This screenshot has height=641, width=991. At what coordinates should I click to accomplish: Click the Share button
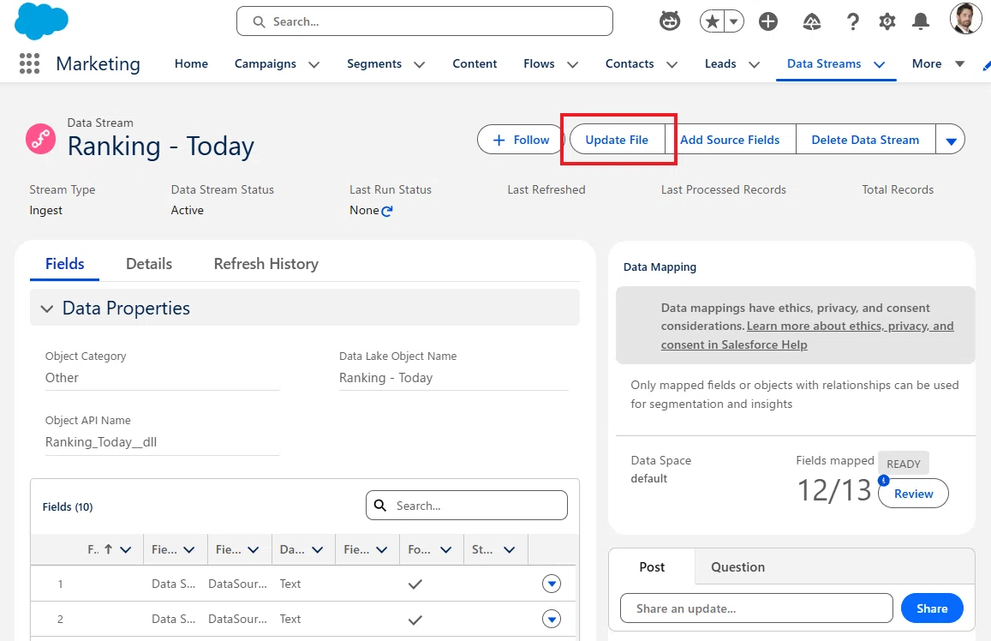coord(932,608)
